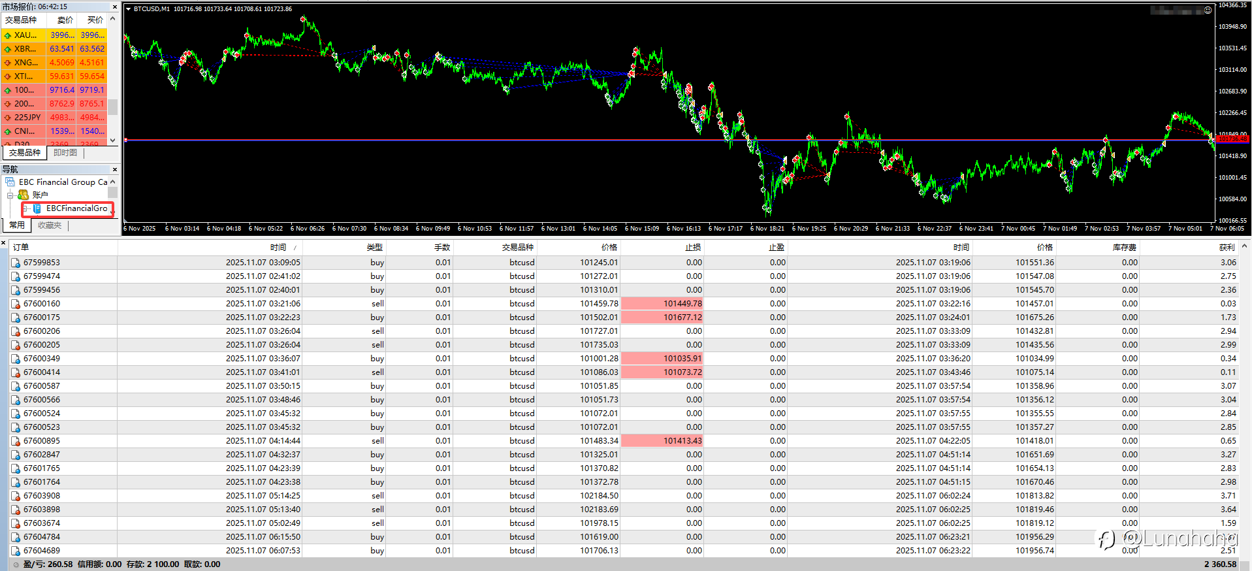Switch to the 即时图 tick chart tab
Screen dimensions: 1252x571
click(65, 153)
